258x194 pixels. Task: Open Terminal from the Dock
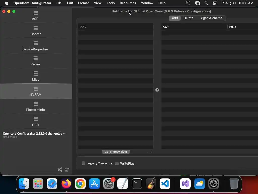click(137, 184)
